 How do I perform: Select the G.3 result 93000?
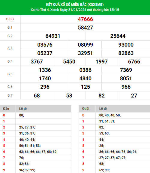(x=126, y=45)
